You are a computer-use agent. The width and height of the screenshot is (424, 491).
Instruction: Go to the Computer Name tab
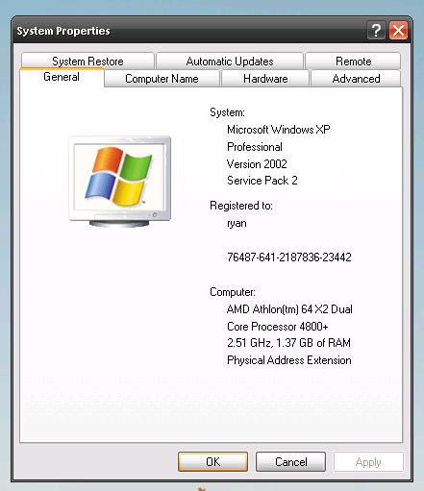pos(162,79)
